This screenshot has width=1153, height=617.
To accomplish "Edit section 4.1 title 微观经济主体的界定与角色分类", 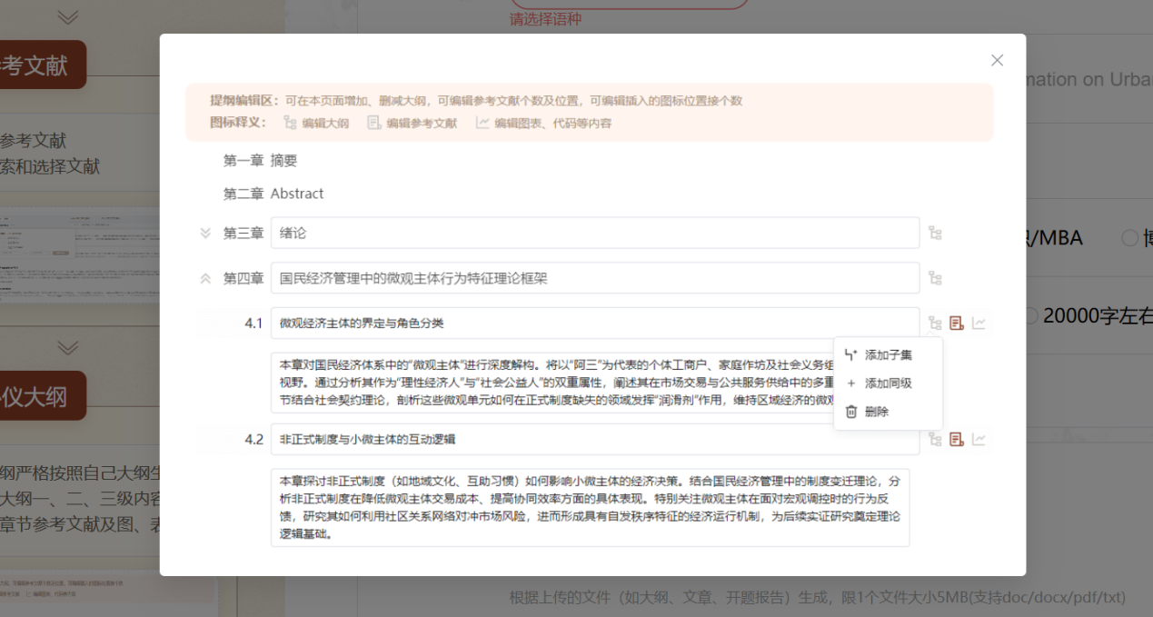I will click(x=595, y=323).
